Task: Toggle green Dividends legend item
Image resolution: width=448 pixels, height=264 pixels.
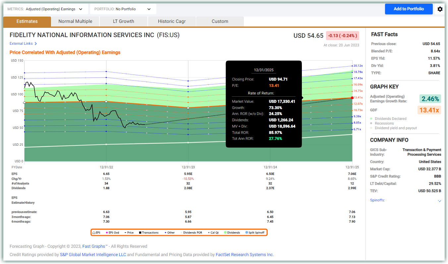Action: pyautogui.click(x=232, y=233)
